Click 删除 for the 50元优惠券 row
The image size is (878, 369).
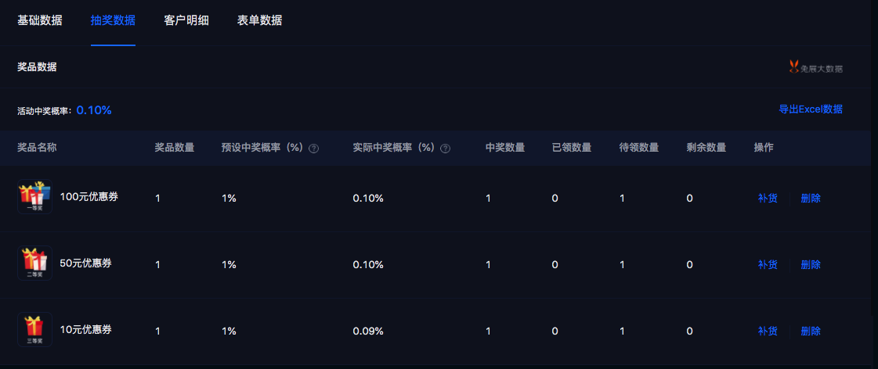[811, 264]
